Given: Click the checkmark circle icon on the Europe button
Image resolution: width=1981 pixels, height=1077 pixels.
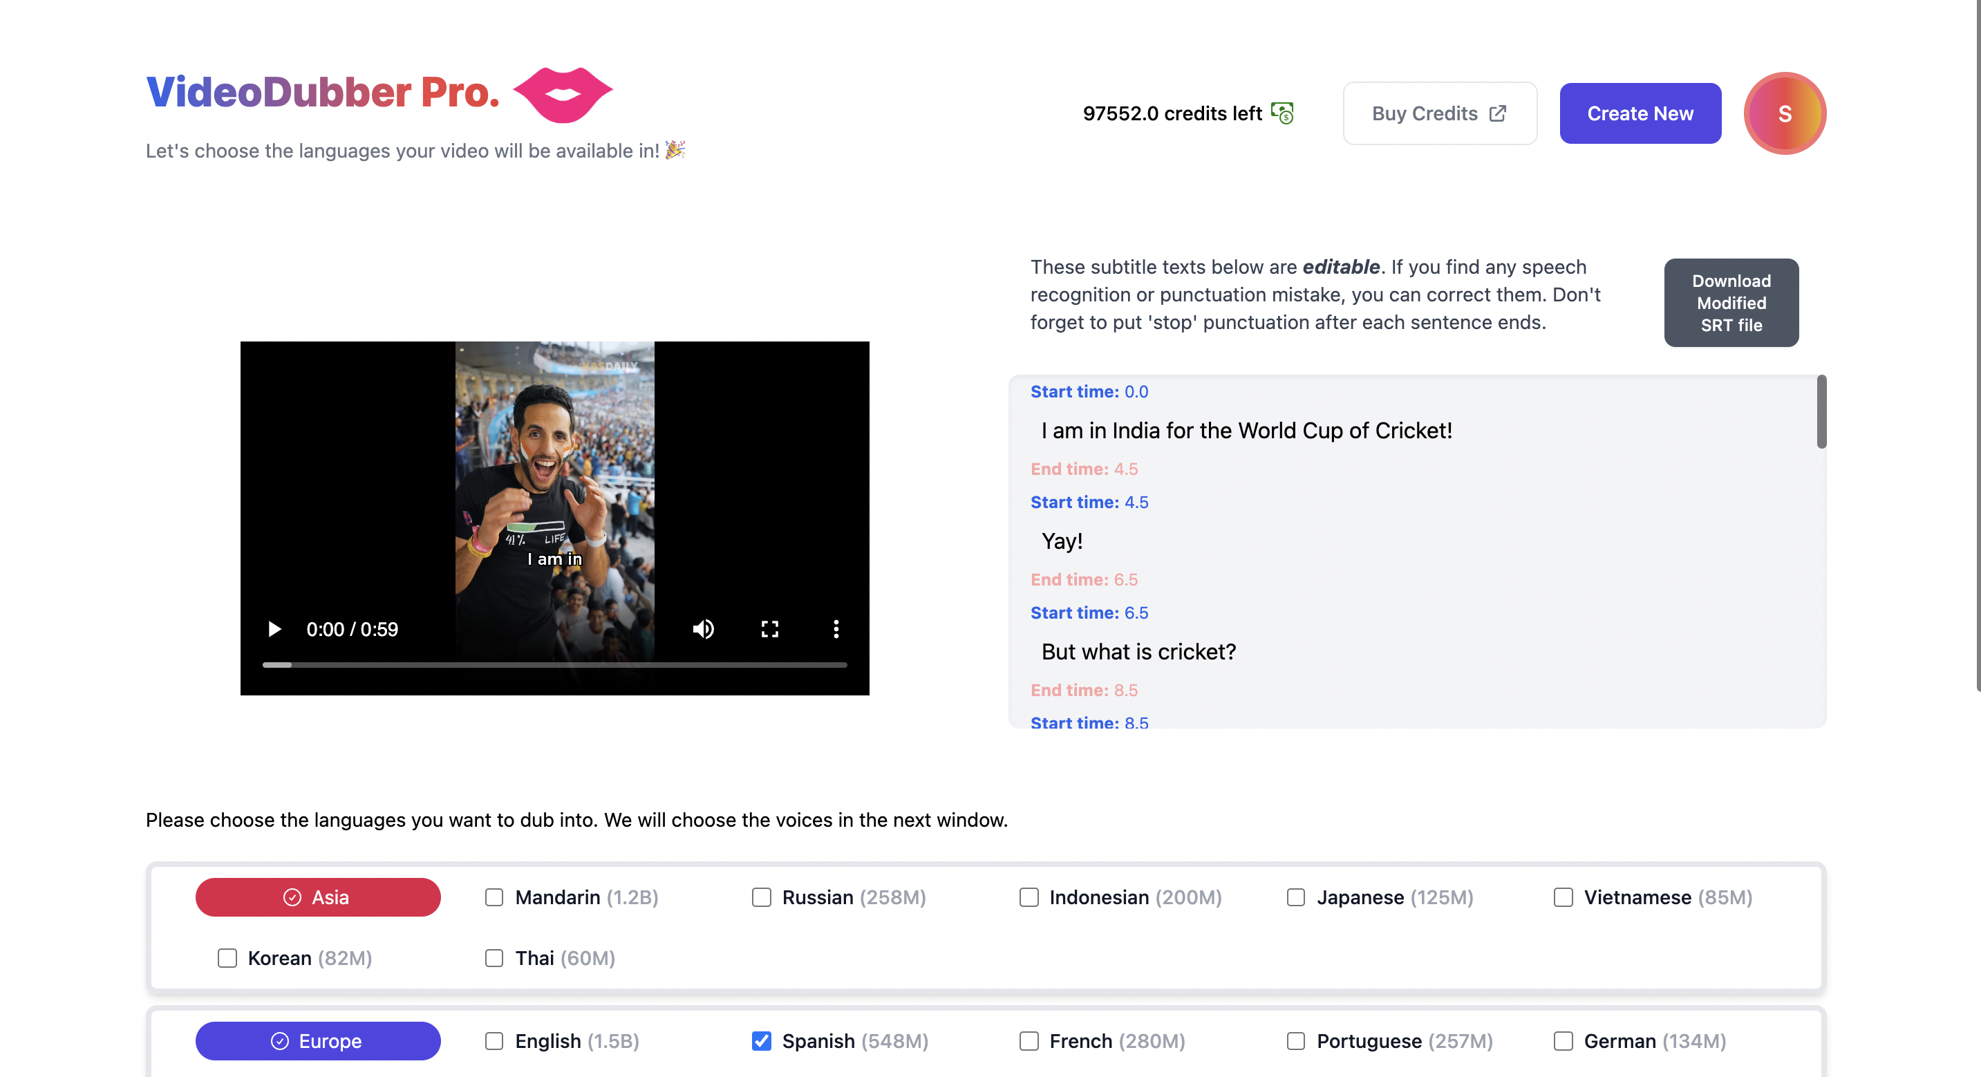Looking at the screenshot, I should [280, 1040].
